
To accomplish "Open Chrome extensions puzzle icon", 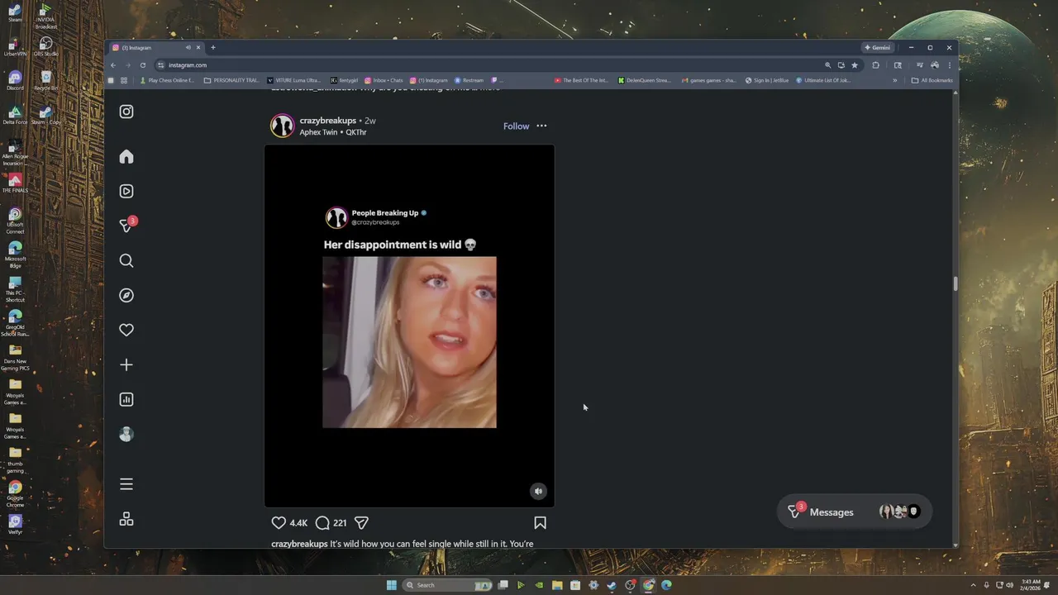I will click(x=875, y=65).
